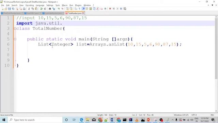This screenshot has width=218, height=123.
Task: Click the plus button near top right
Action: (x=208, y=5)
